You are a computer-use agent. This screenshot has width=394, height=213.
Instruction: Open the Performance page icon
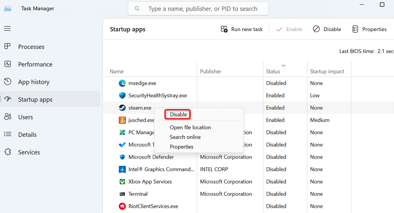click(7, 64)
